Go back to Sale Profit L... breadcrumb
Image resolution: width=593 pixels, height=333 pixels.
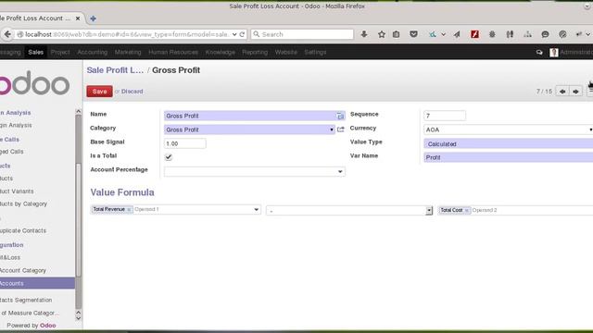tap(115, 70)
